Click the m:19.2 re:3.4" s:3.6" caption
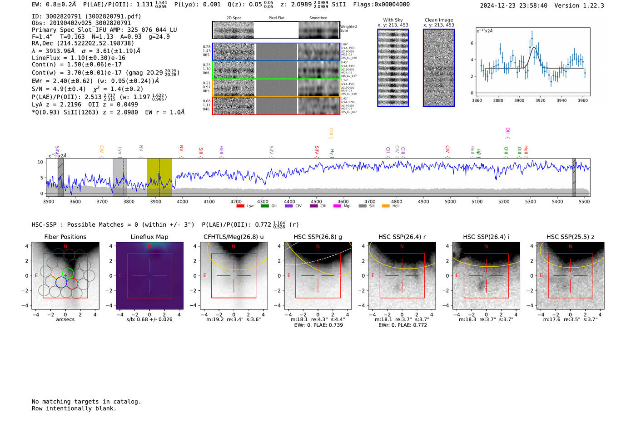Image resolution: width=636 pixels, height=433 pixels. (x=234, y=319)
